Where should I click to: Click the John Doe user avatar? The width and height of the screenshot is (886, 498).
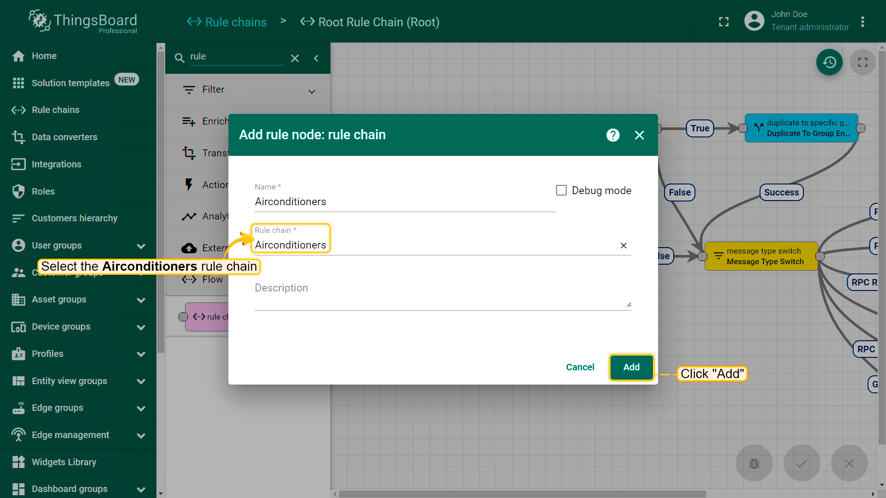click(754, 21)
